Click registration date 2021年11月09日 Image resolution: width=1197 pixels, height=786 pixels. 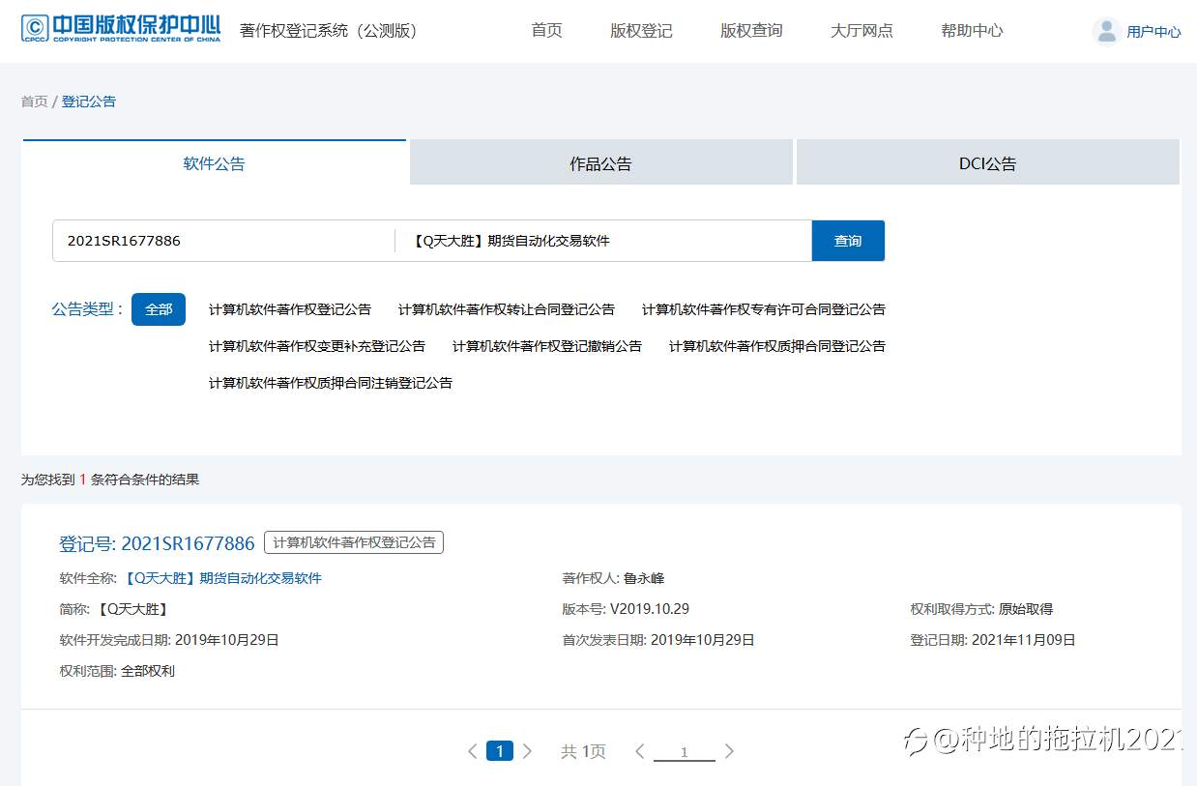pyautogui.click(x=1024, y=640)
